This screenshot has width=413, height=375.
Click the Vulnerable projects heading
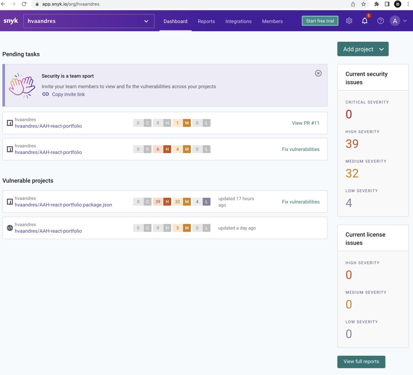[x=28, y=181]
